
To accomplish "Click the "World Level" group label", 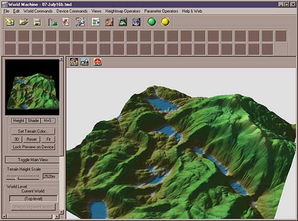I will click(17, 186).
